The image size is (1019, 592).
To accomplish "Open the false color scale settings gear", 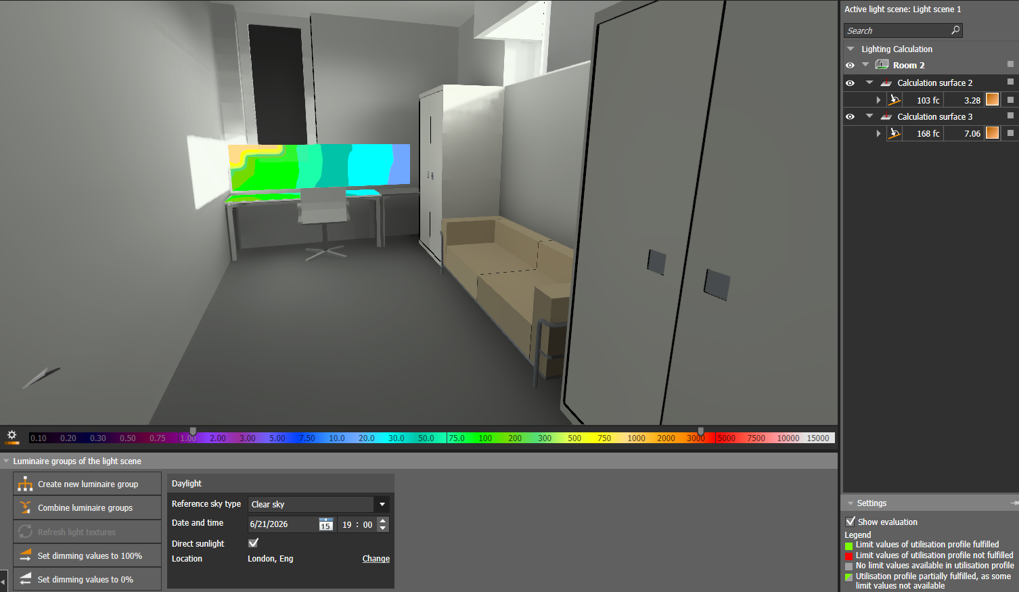I will [x=12, y=437].
